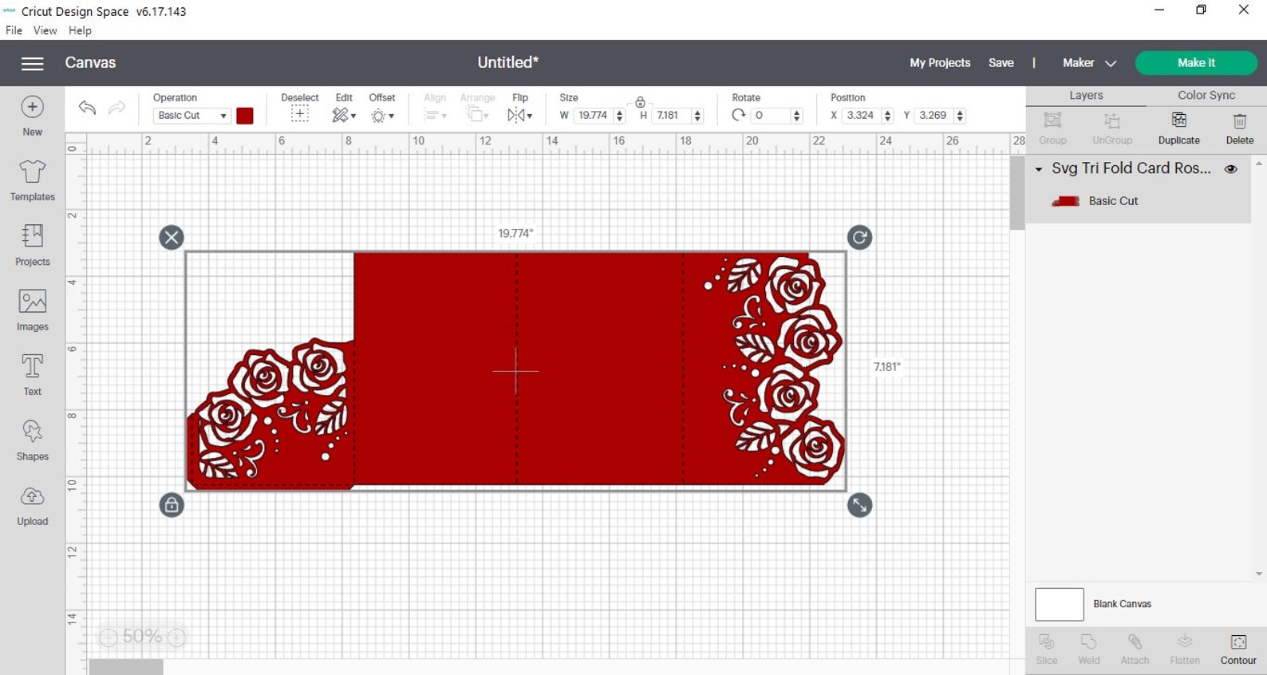Image resolution: width=1267 pixels, height=675 pixels.
Task: Open the Images library
Action: [x=33, y=310]
